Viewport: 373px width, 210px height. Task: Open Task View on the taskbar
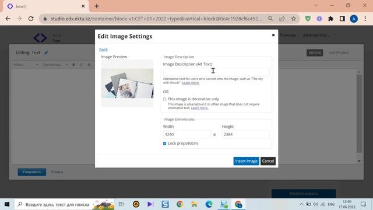click(x=121, y=204)
